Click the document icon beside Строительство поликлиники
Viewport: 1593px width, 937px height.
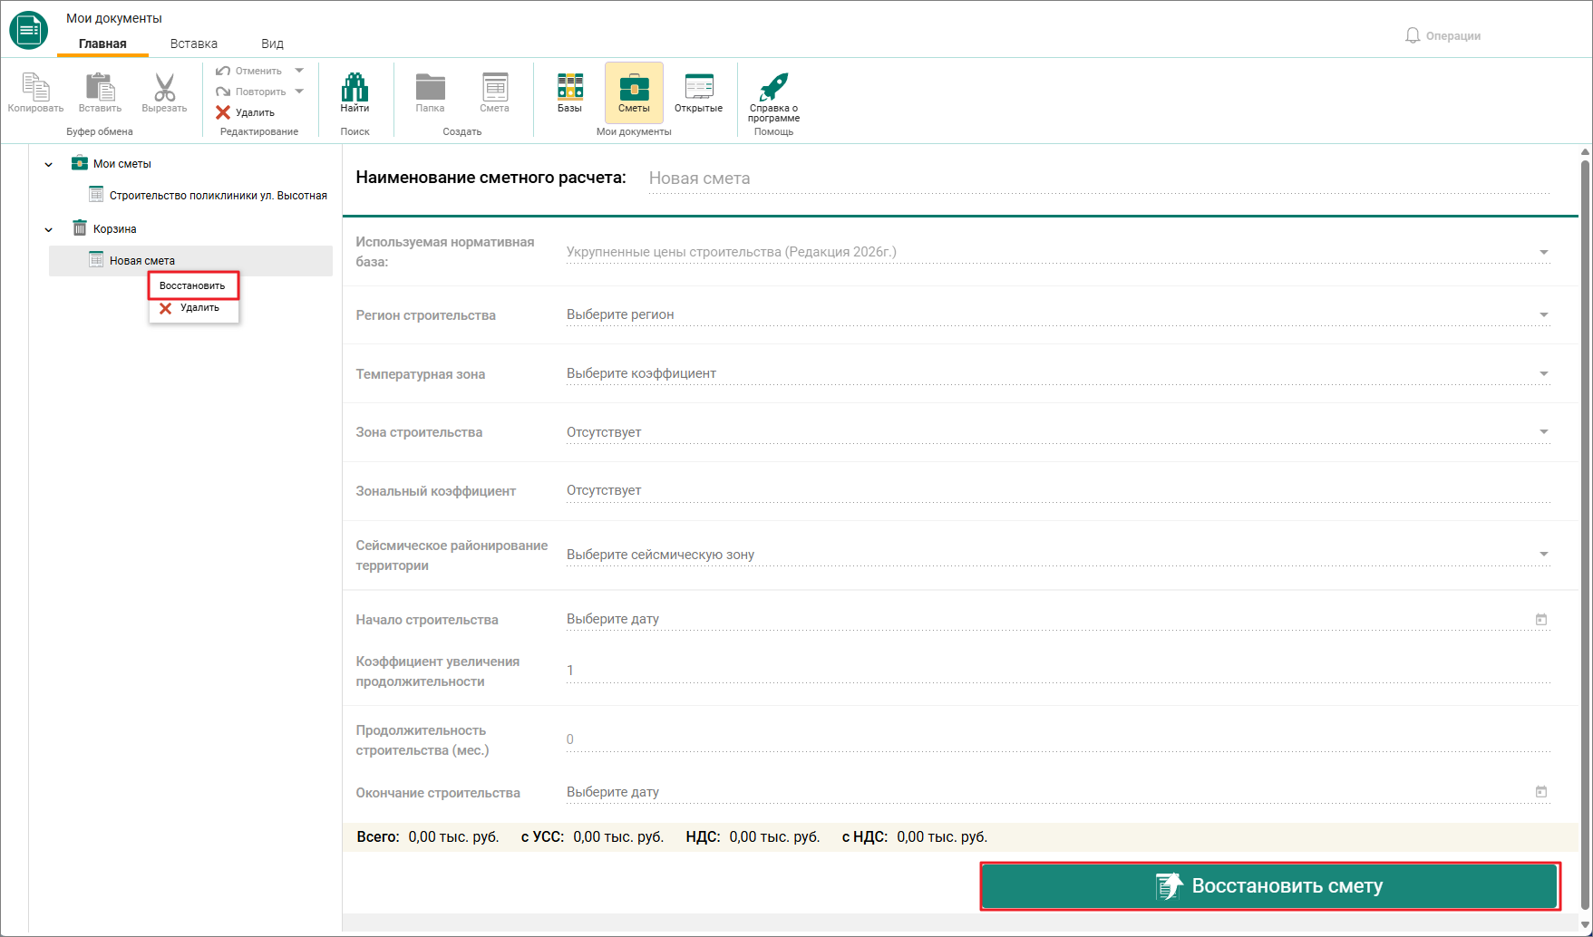pyautogui.click(x=96, y=194)
